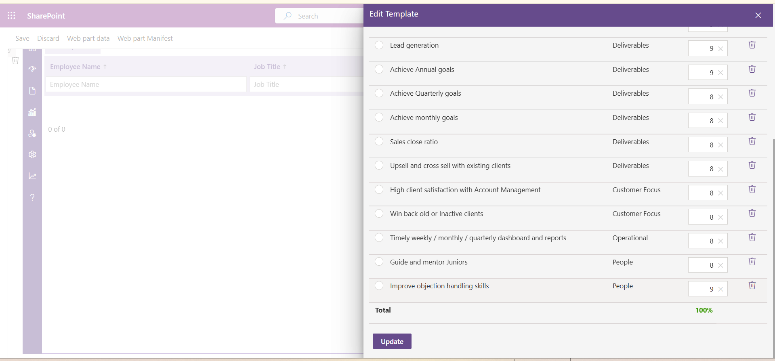
Task: Clear weight for Improve objection handling skills
Action: (720, 289)
